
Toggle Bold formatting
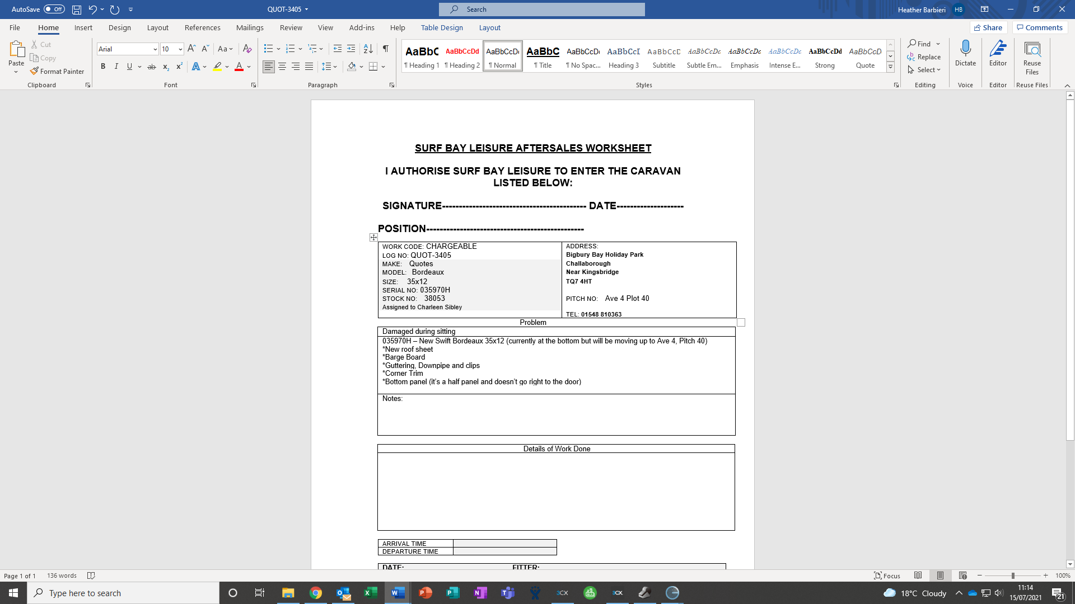click(x=103, y=67)
